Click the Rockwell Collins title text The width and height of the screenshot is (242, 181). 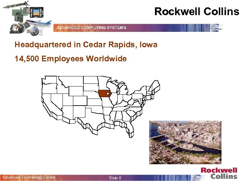(x=197, y=11)
